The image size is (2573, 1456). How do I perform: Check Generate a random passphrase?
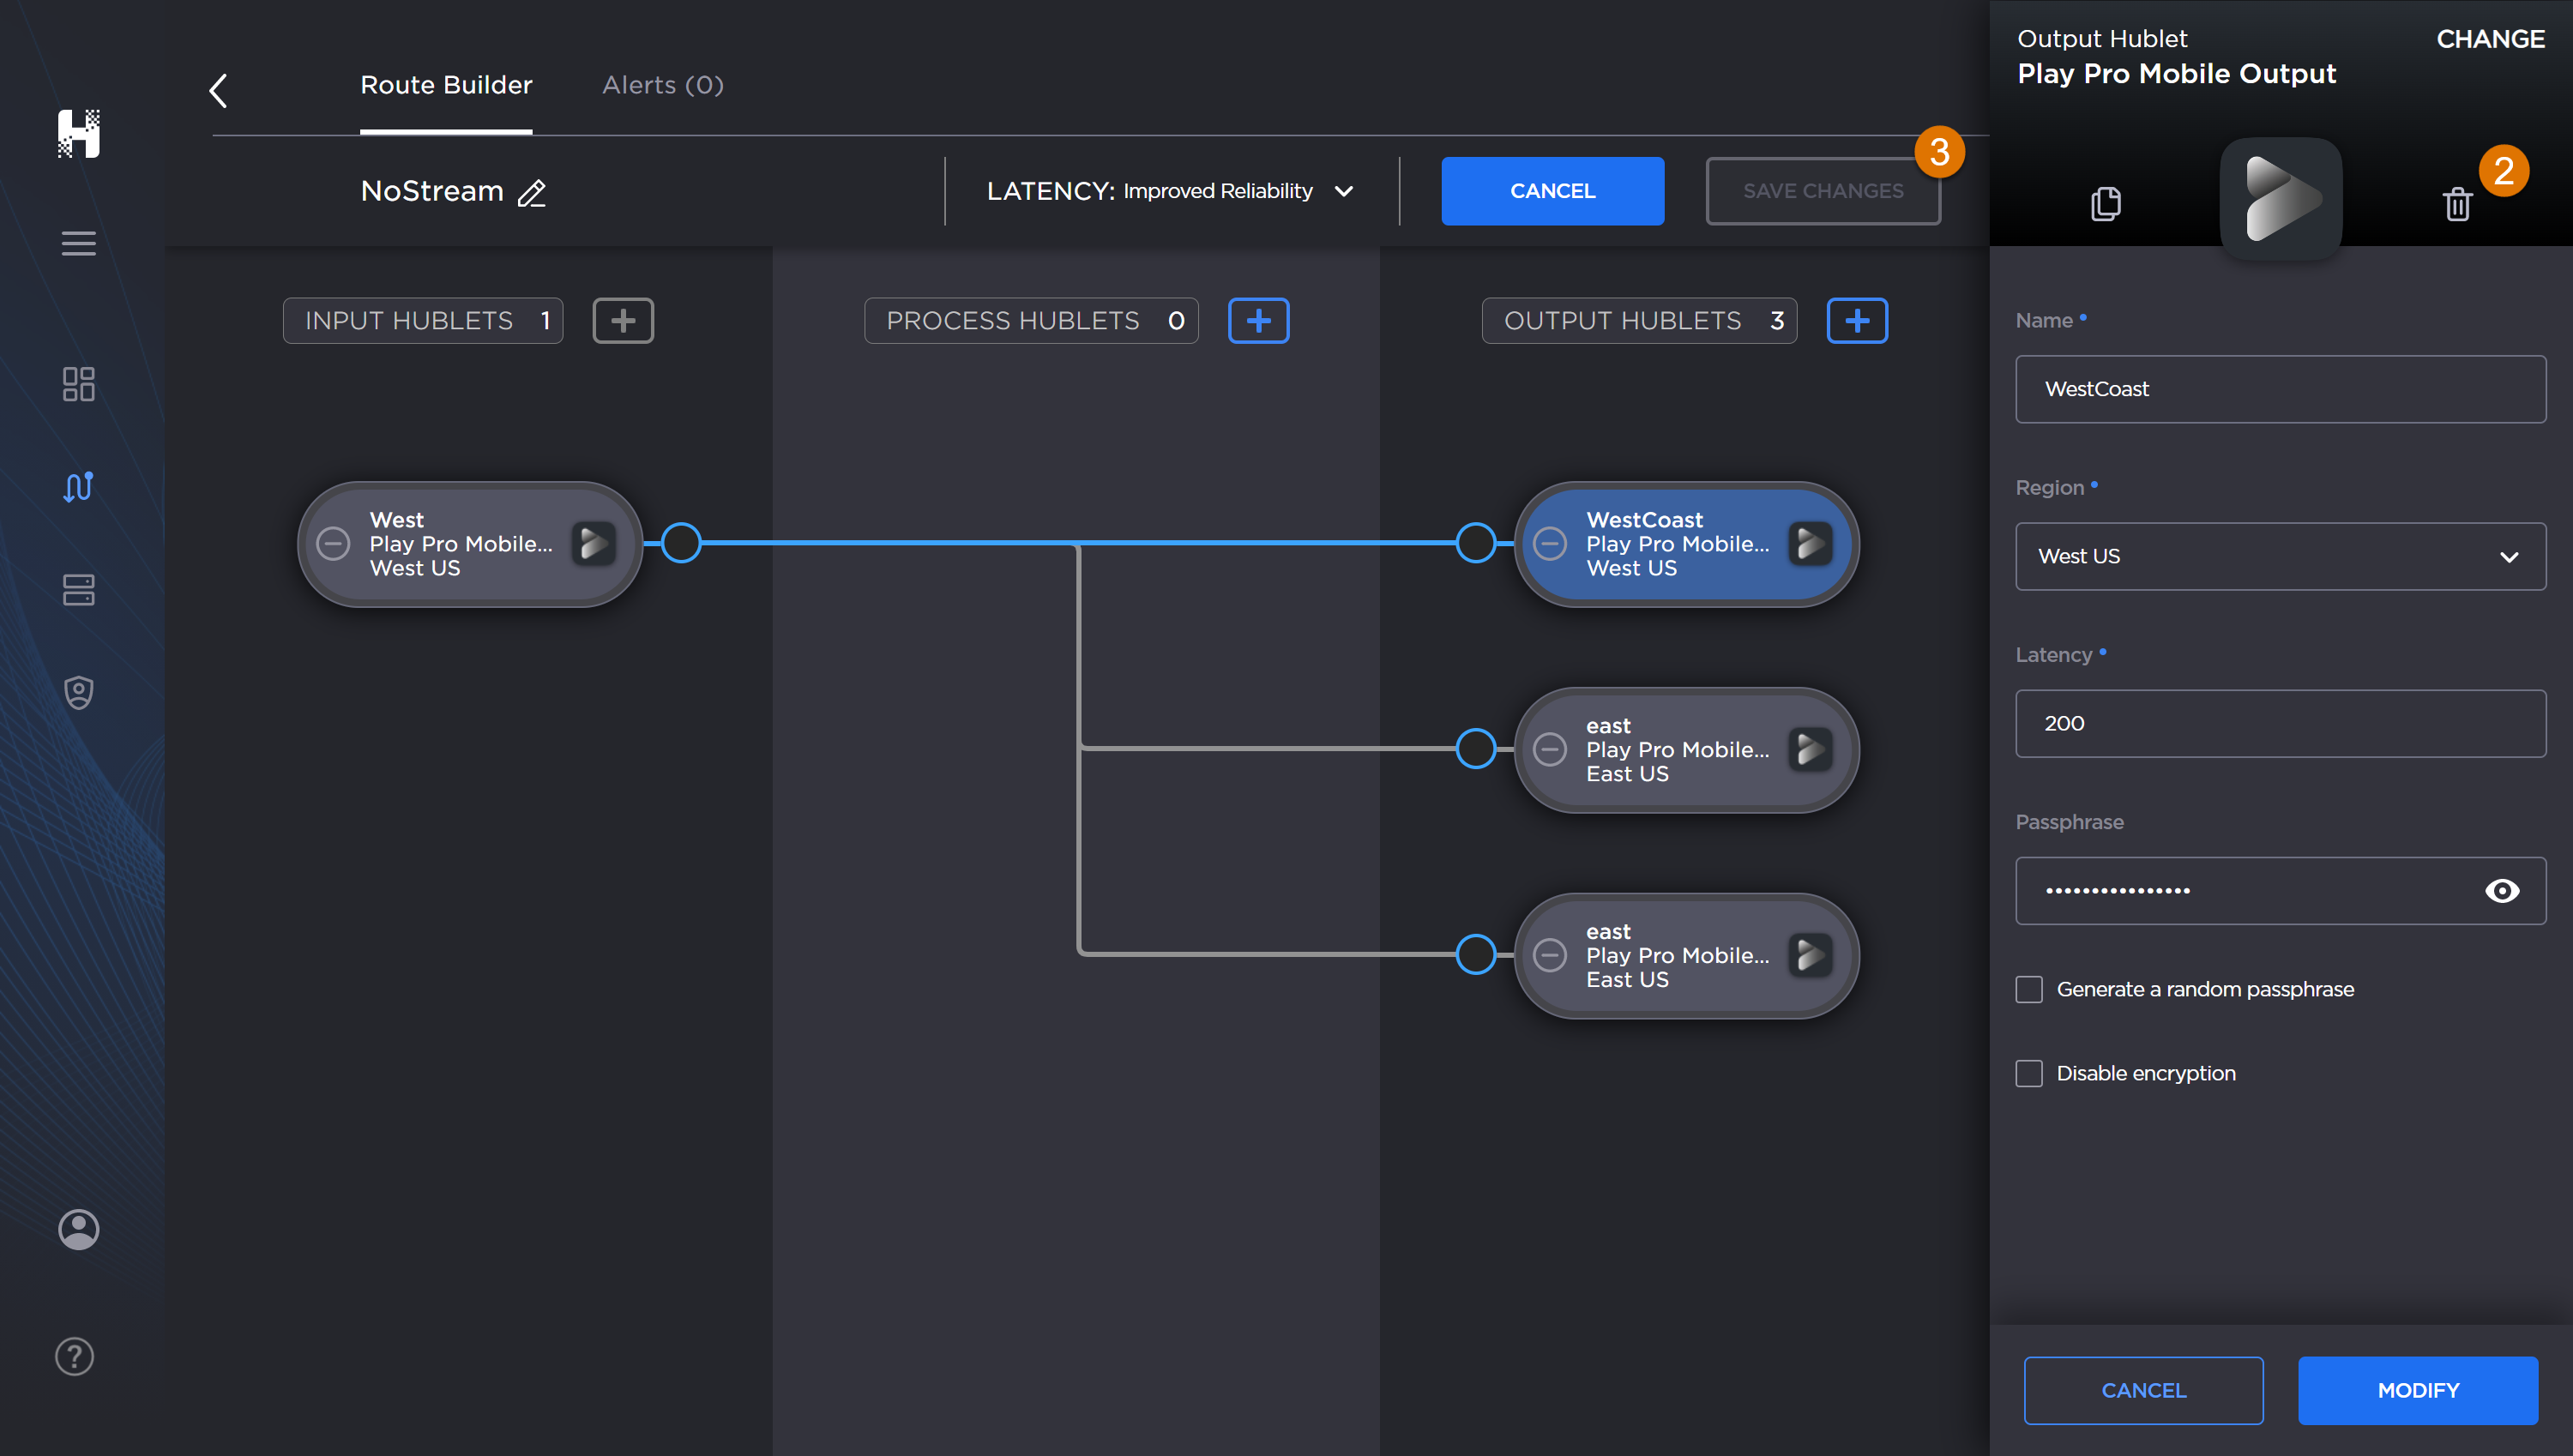coord(2030,988)
